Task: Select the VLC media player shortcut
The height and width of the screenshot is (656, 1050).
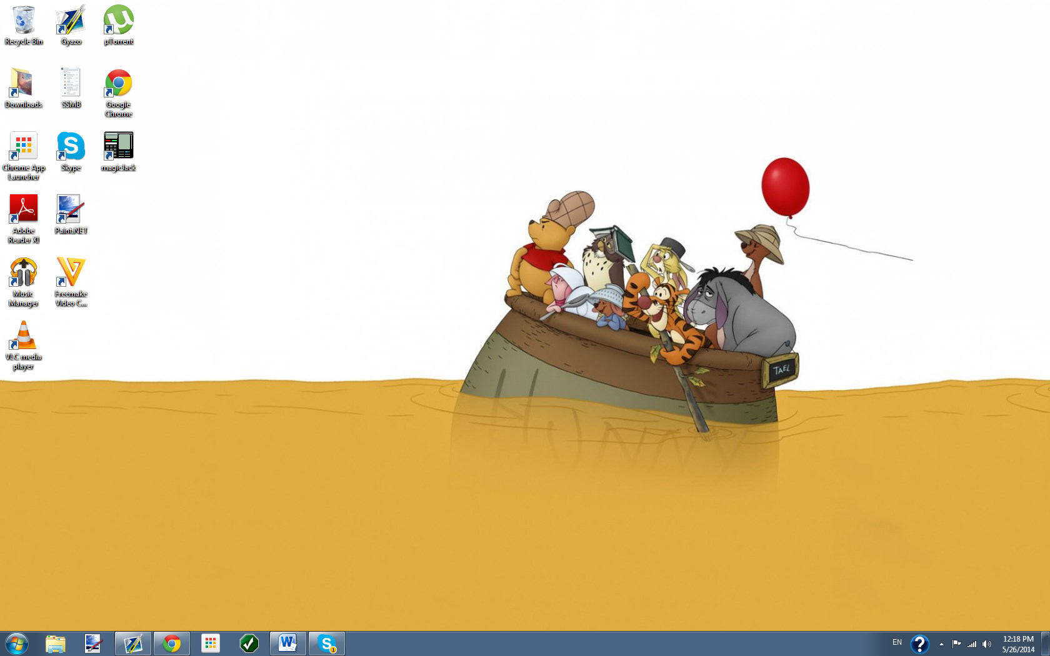Action: pos(24,345)
